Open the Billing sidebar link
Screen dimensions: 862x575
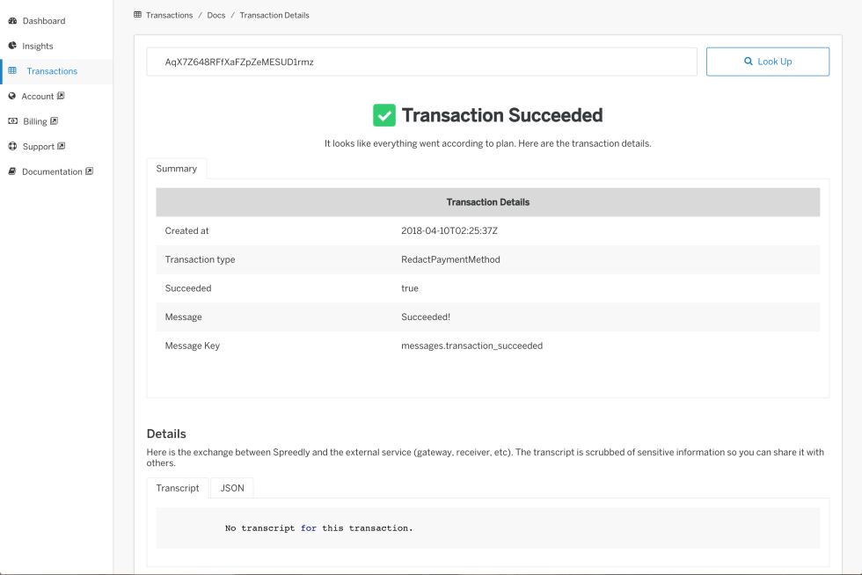pyautogui.click(x=35, y=121)
